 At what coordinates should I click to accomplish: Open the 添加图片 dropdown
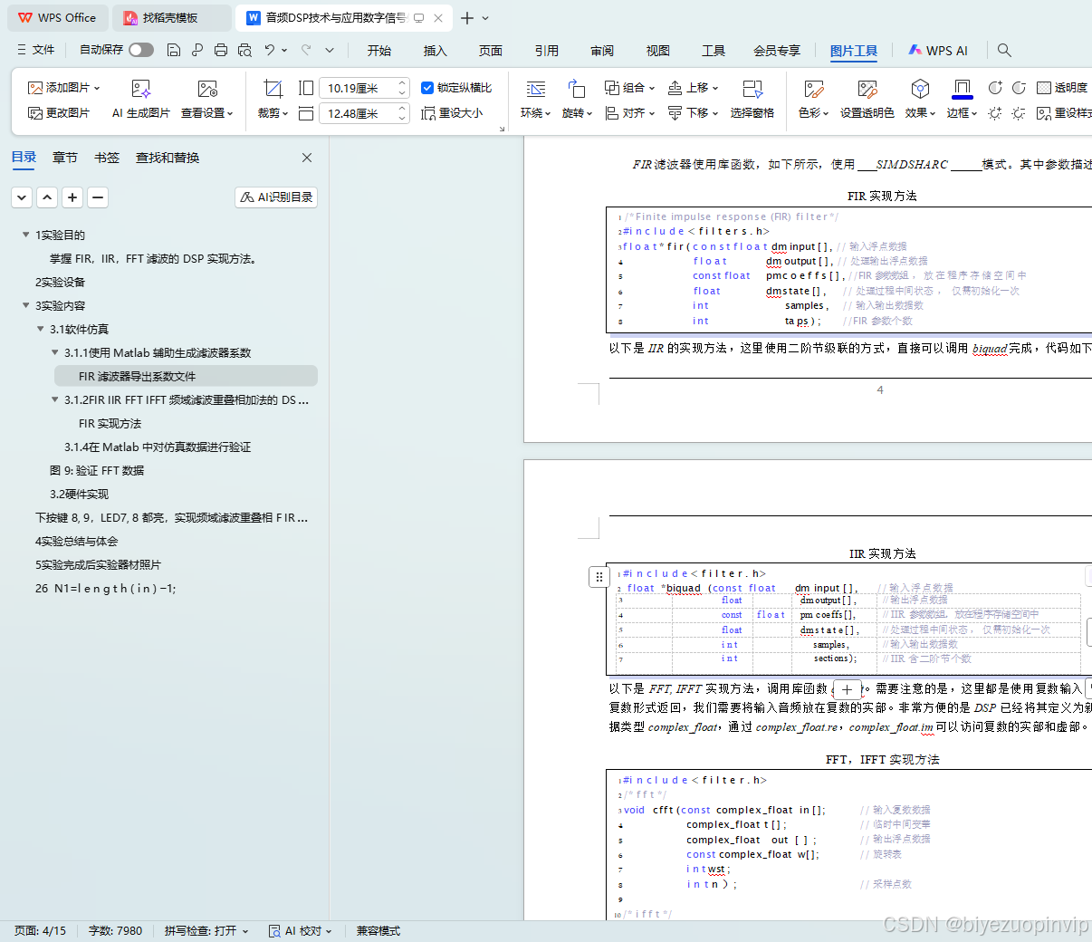click(x=63, y=88)
